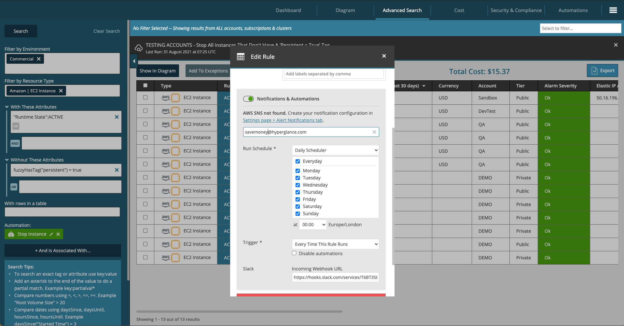Image resolution: width=624 pixels, height=326 pixels.
Task: Delete the fuzzyHasTag persistent attribute
Action: click(x=117, y=170)
